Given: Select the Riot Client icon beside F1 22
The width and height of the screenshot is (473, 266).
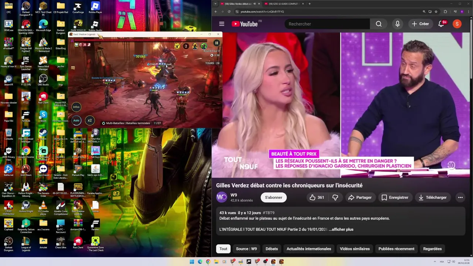Looking at the screenshot, I should pyautogui.click(x=43, y=98).
